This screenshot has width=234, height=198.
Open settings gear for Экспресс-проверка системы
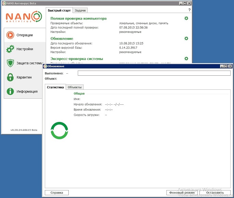click(x=186, y=59)
